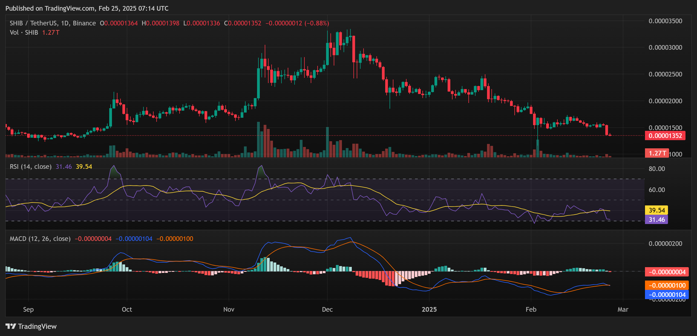Click the 1.27T volume axis label
The image size is (697, 336).
[x=657, y=153]
